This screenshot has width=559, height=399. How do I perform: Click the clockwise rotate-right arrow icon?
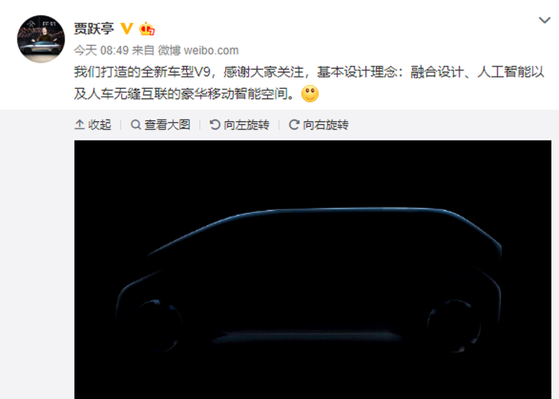(294, 125)
